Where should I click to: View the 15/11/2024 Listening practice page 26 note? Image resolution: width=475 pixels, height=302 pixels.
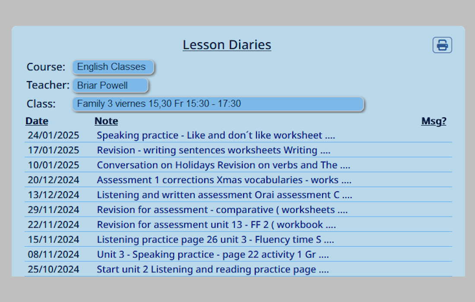click(x=215, y=239)
